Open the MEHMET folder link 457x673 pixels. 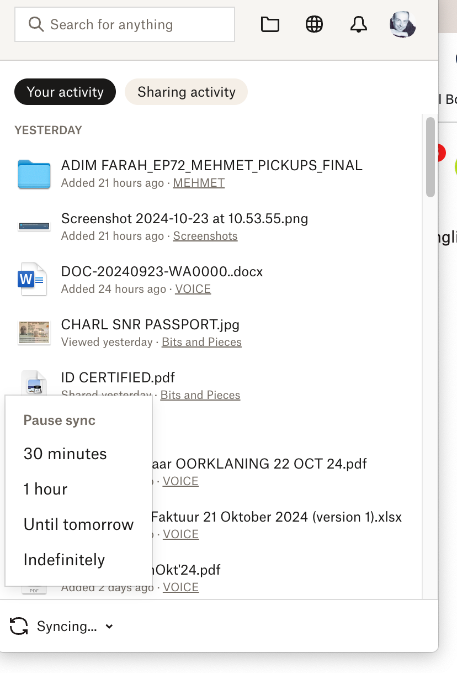[x=199, y=182]
